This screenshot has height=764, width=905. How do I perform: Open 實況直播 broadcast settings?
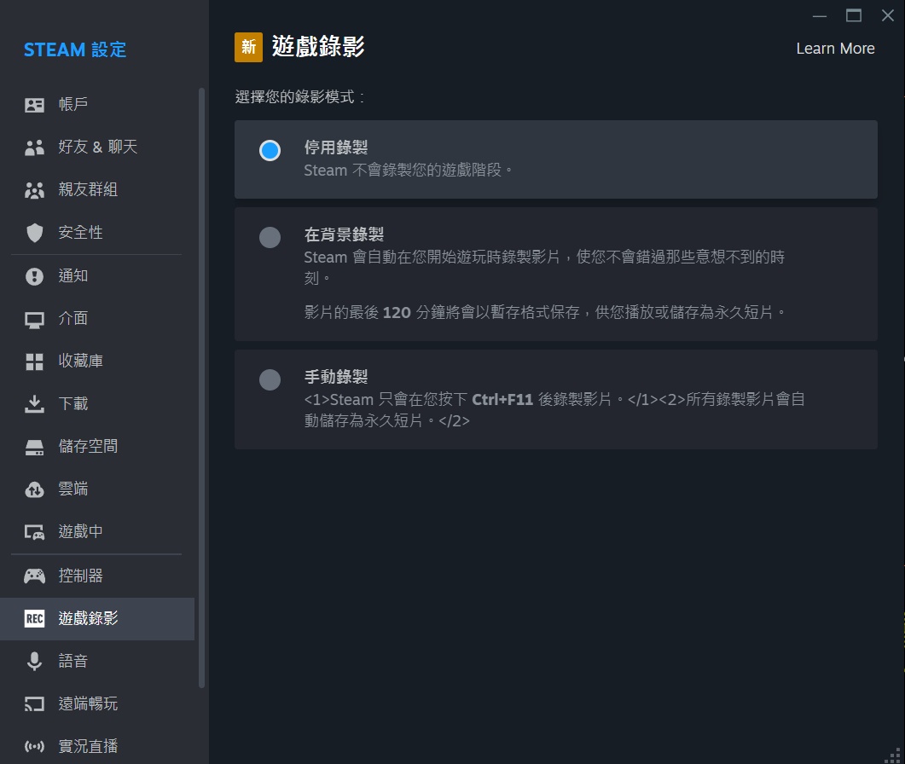[x=88, y=747]
